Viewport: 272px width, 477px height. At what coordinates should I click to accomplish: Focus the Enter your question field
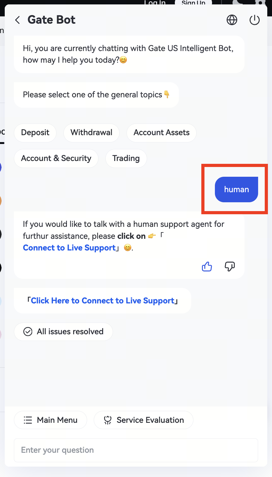point(136,450)
